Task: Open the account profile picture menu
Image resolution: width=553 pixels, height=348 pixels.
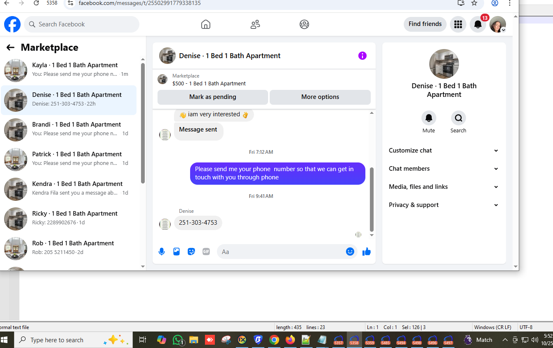Action: pyautogui.click(x=498, y=24)
